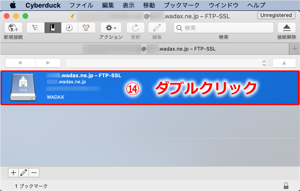This screenshot has height=191, width=300.
Task: Remove bookmark with minus button
Action: point(34,173)
